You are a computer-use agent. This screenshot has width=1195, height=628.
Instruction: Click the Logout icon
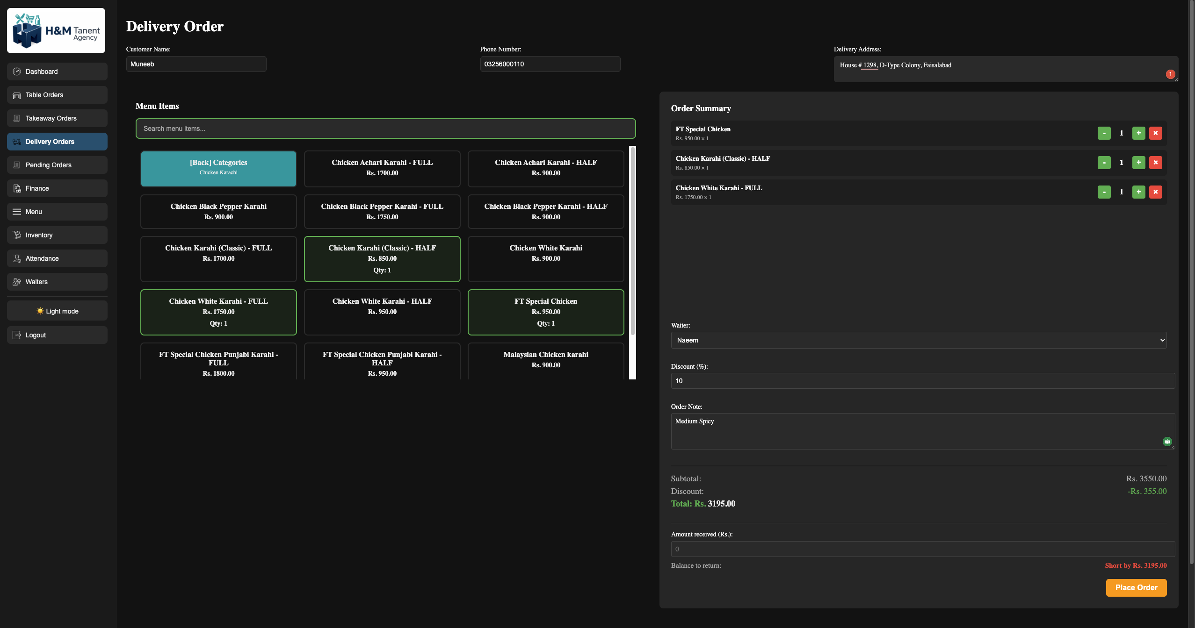[17, 335]
